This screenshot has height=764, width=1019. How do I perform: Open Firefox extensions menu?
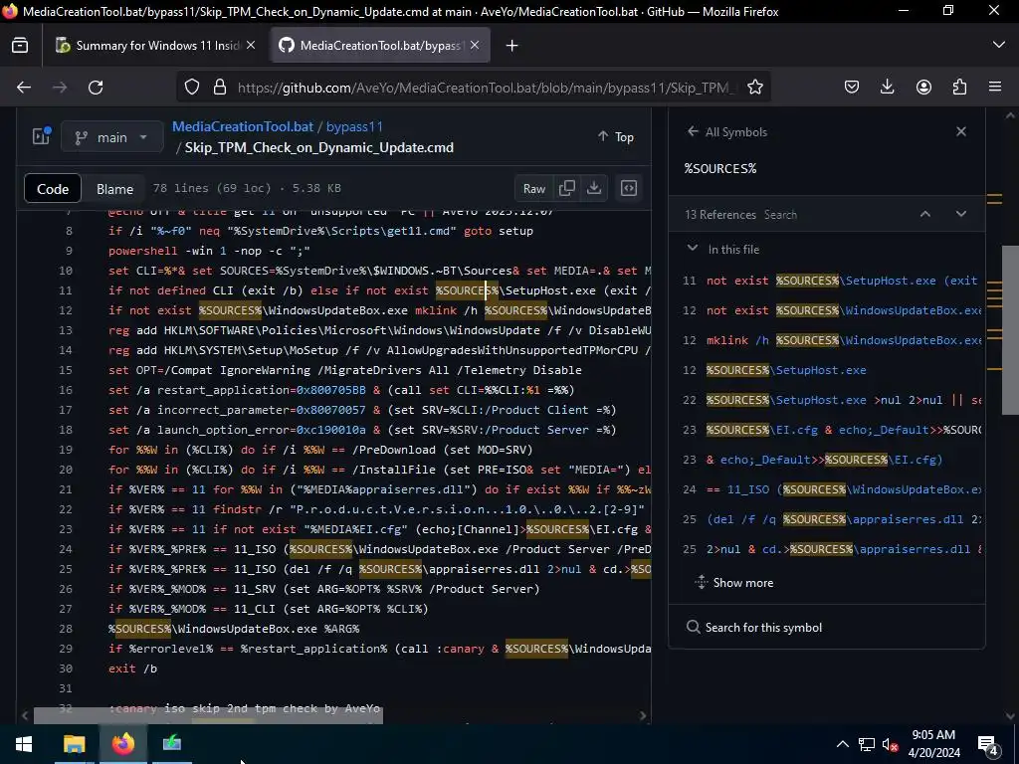pos(959,88)
